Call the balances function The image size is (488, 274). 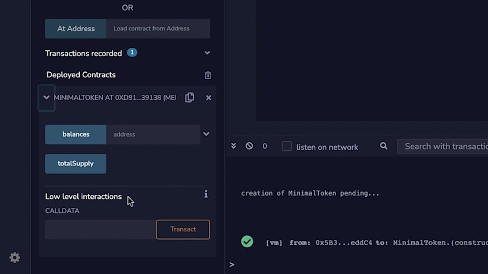[75, 134]
